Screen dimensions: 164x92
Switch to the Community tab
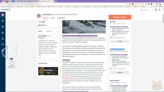pyautogui.click(x=61, y=18)
